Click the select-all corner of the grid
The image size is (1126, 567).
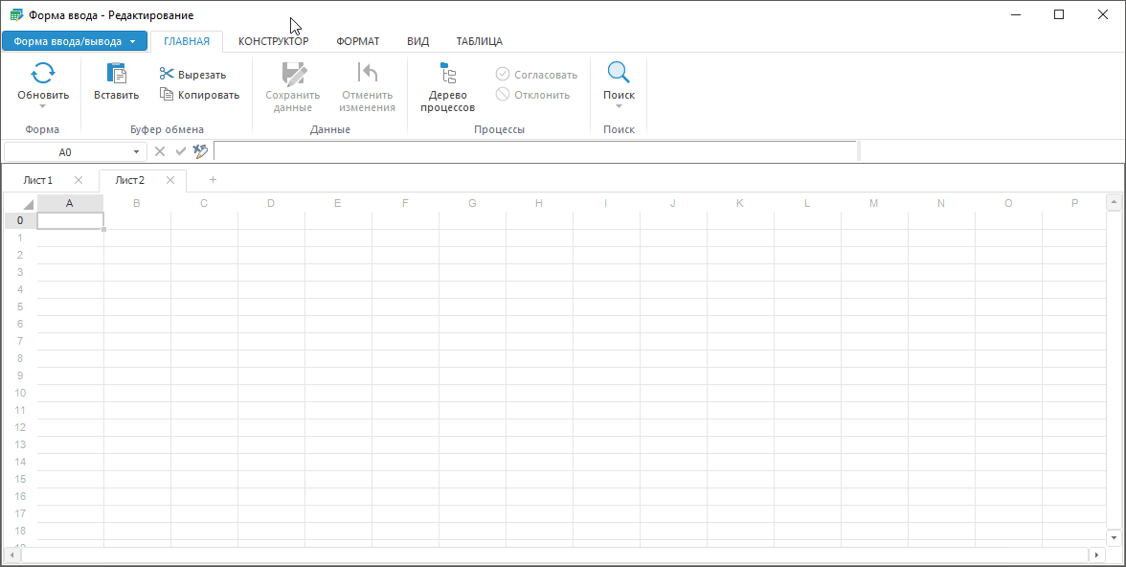click(x=20, y=203)
